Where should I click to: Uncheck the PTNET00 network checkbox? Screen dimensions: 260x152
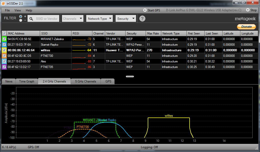[x=4, y=56]
